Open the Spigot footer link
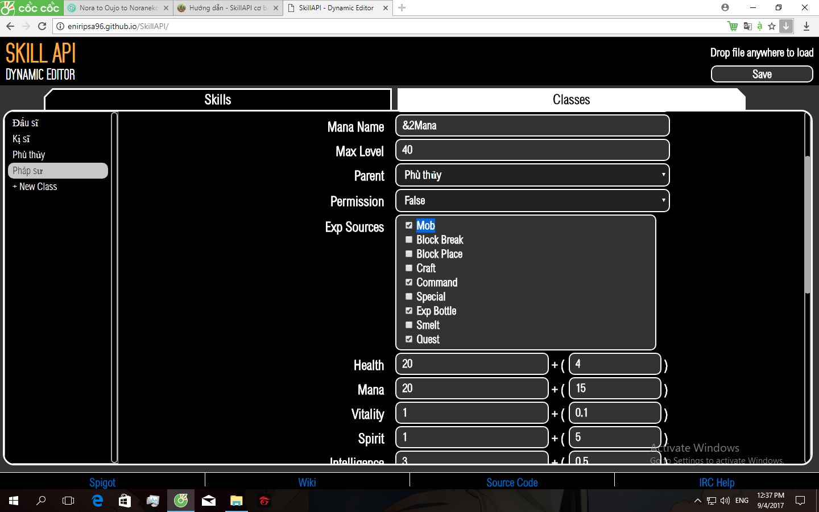The width and height of the screenshot is (819, 512). pyautogui.click(x=102, y=482)
